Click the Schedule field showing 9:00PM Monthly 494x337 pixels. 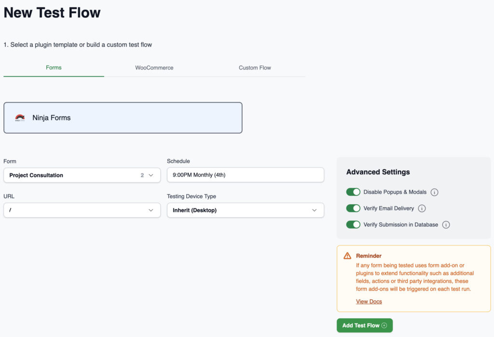tap(245, 175)
